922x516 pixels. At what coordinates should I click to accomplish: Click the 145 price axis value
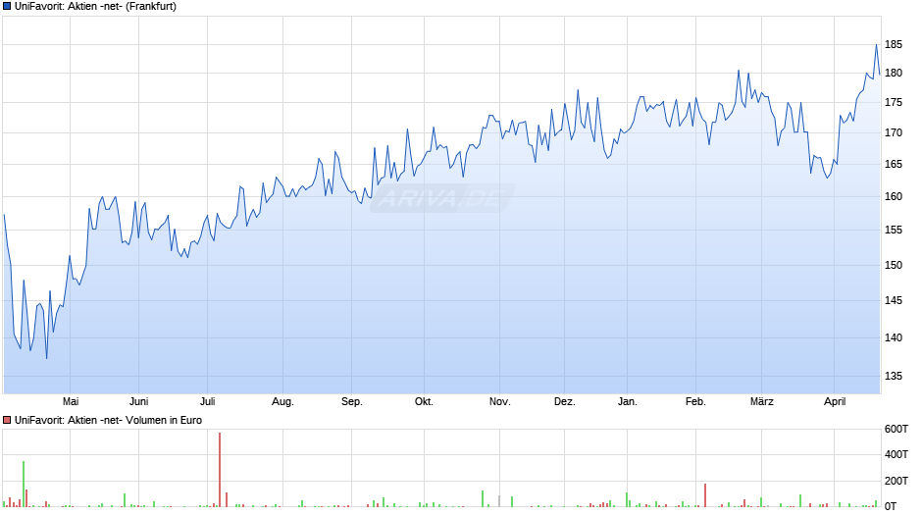894,300
